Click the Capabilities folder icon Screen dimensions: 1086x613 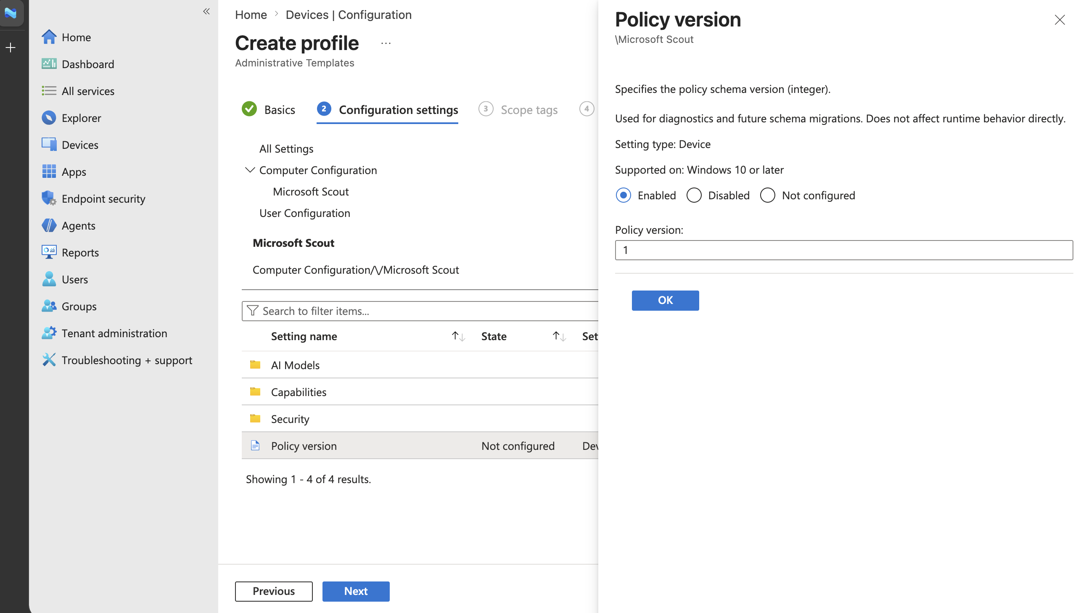click(255, 392)
